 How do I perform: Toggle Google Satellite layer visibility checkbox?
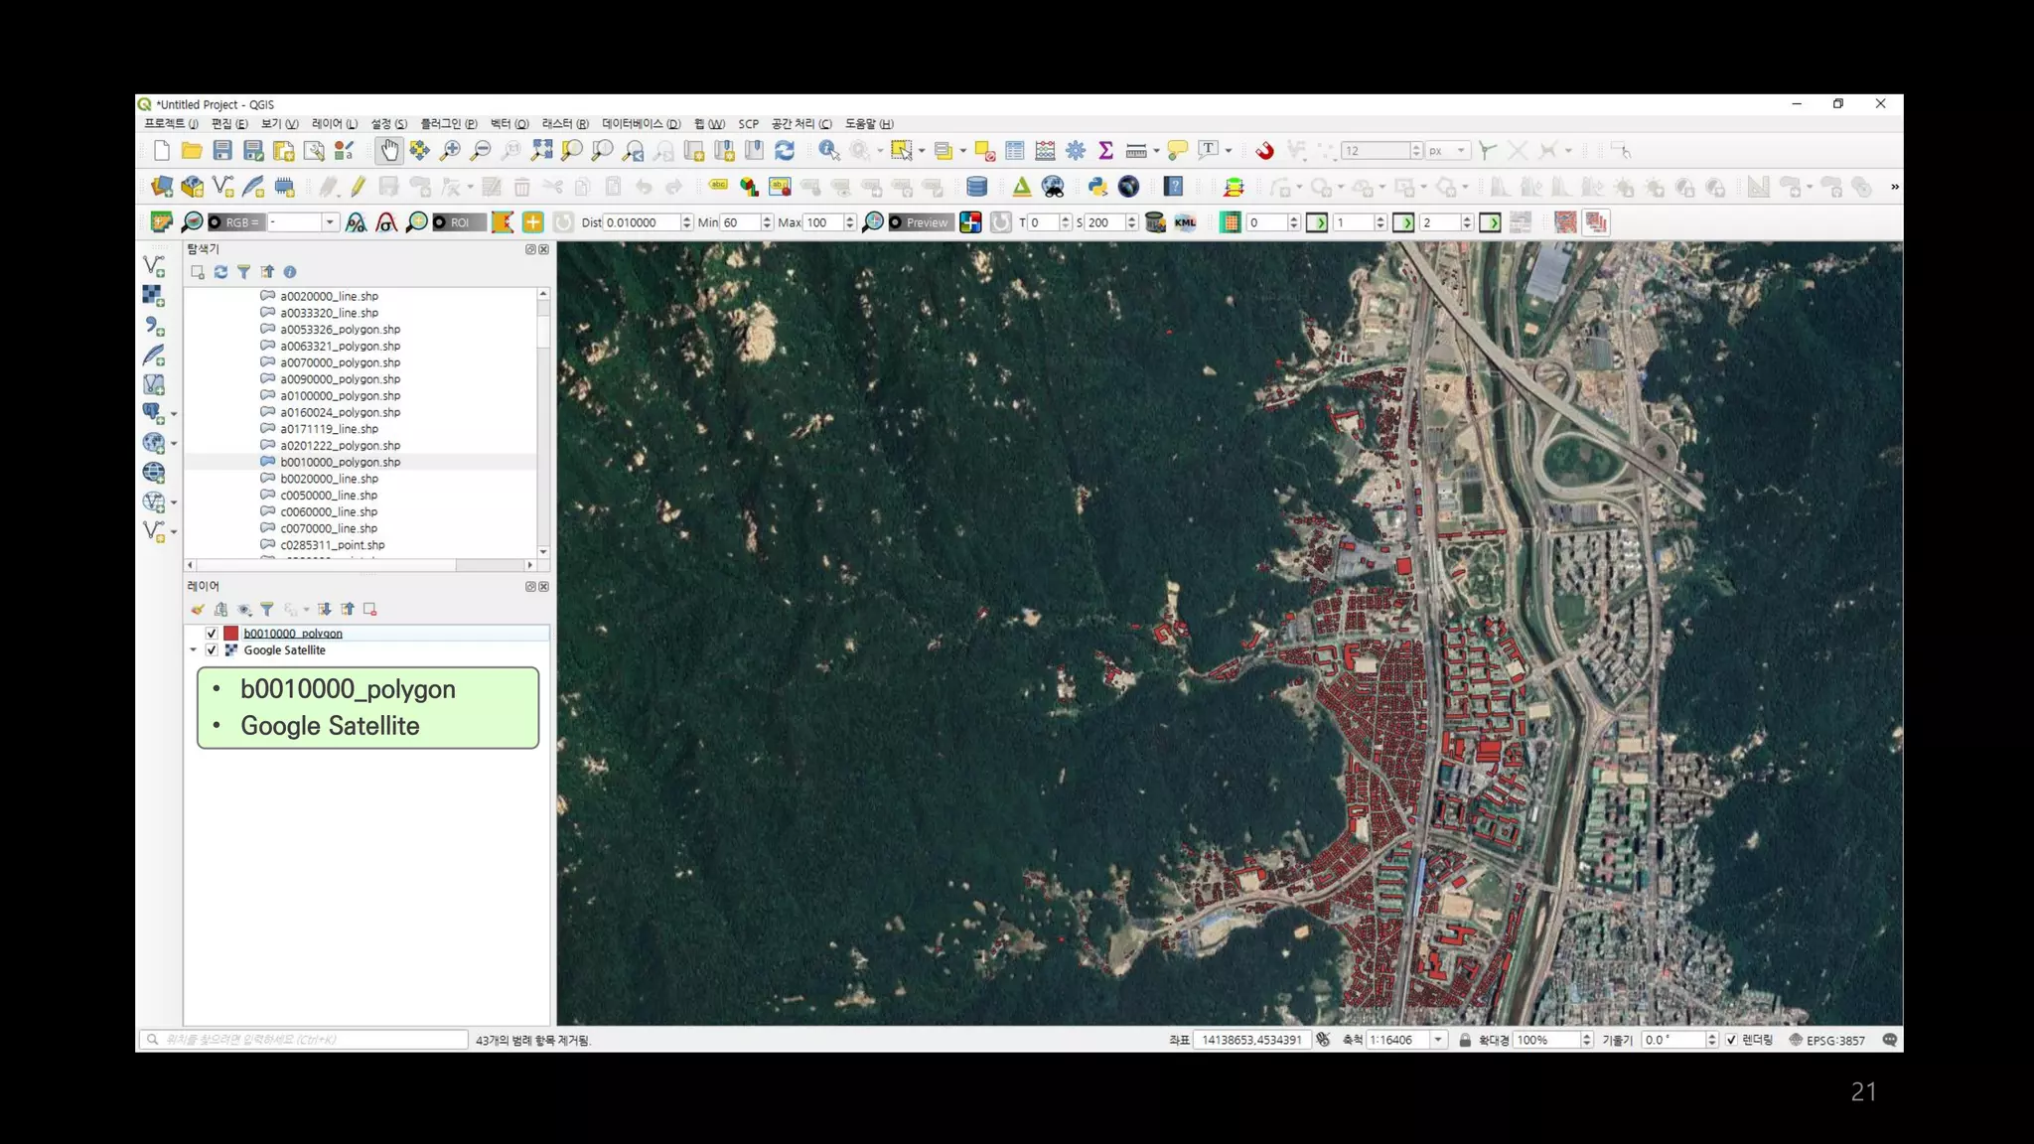pyautogui.click(x=212, y=650)
